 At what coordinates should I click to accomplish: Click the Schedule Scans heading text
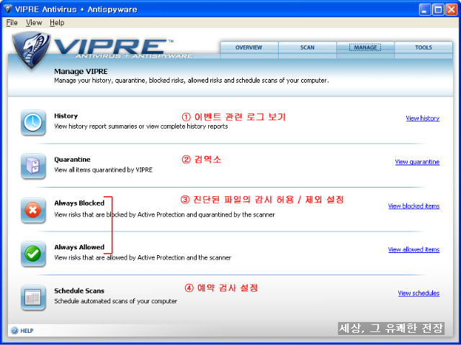tap(79, 290)
